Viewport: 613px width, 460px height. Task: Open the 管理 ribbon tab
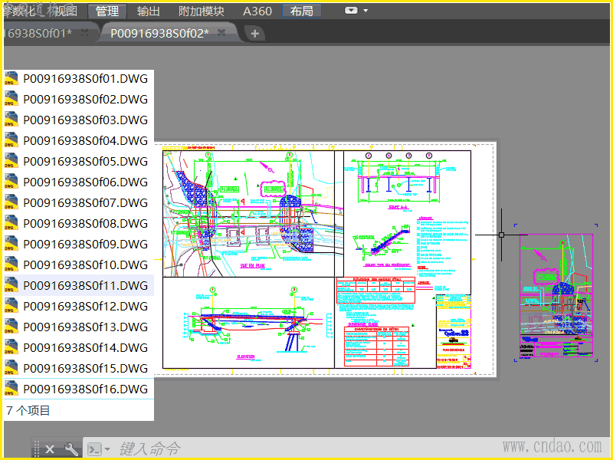click(x=107, y=11)
